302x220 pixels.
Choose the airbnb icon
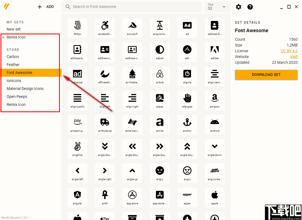point(160,76)
